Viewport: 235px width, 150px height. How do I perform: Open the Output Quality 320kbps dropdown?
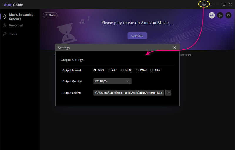[x=113, y=81]
